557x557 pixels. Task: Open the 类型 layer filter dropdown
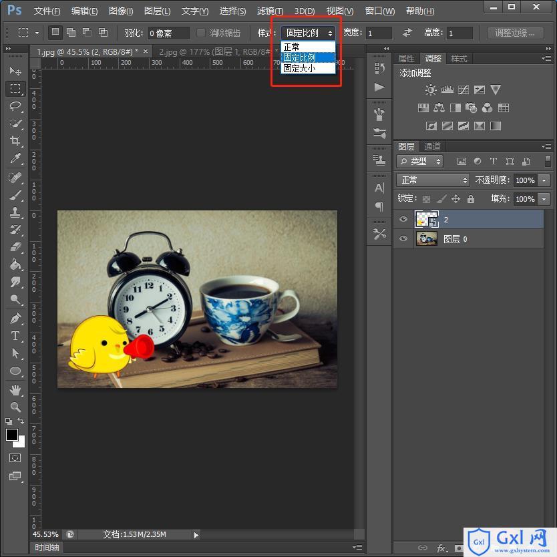419,161
